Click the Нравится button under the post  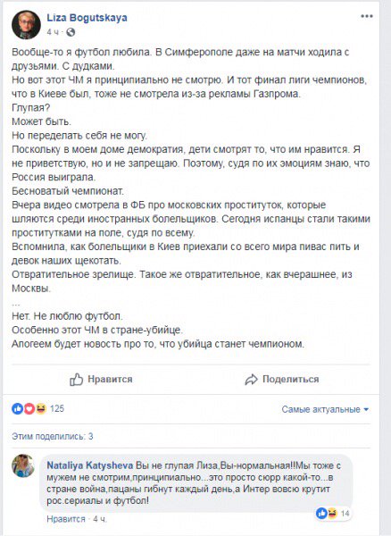(101, 379)
